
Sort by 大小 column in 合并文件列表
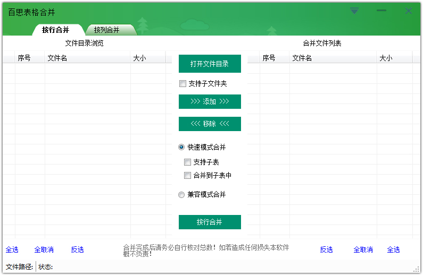394,58
